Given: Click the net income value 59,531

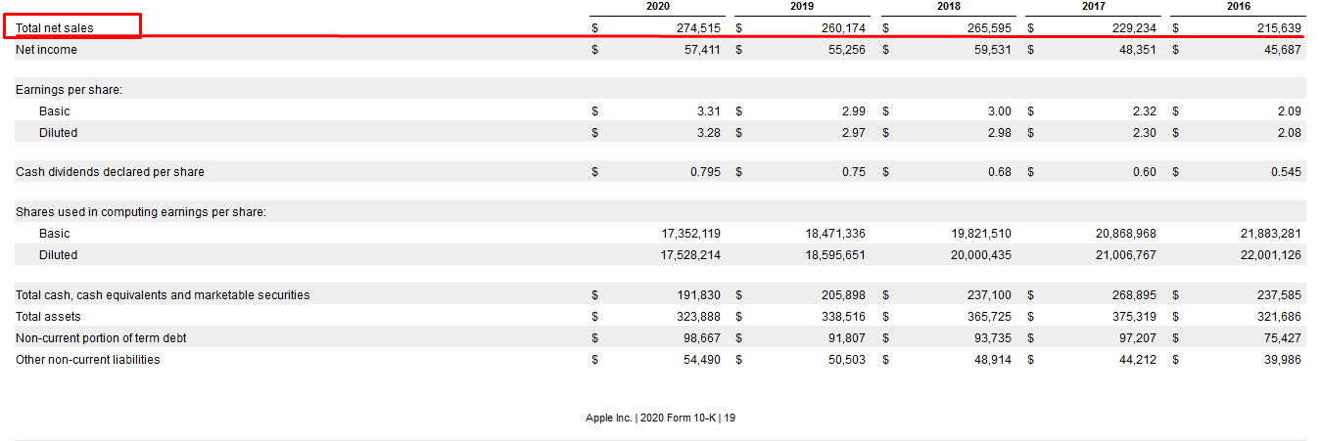Looking at the screenshot, I should (993, 50).
